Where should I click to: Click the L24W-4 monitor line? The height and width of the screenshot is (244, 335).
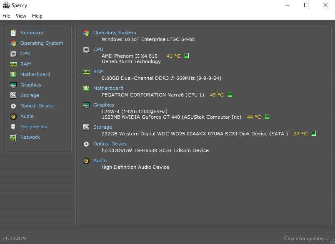135,112
